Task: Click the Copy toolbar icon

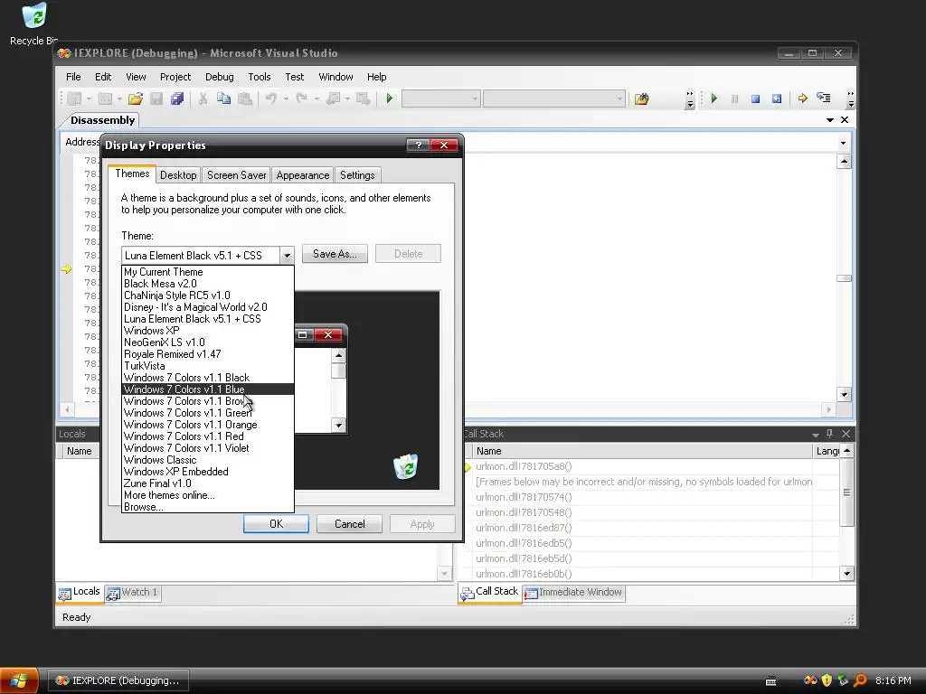Action: (x=223, y=98)
